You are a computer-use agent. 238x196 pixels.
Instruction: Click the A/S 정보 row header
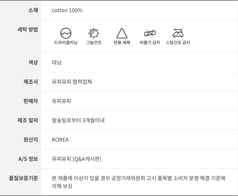click(x=28, y=159)
